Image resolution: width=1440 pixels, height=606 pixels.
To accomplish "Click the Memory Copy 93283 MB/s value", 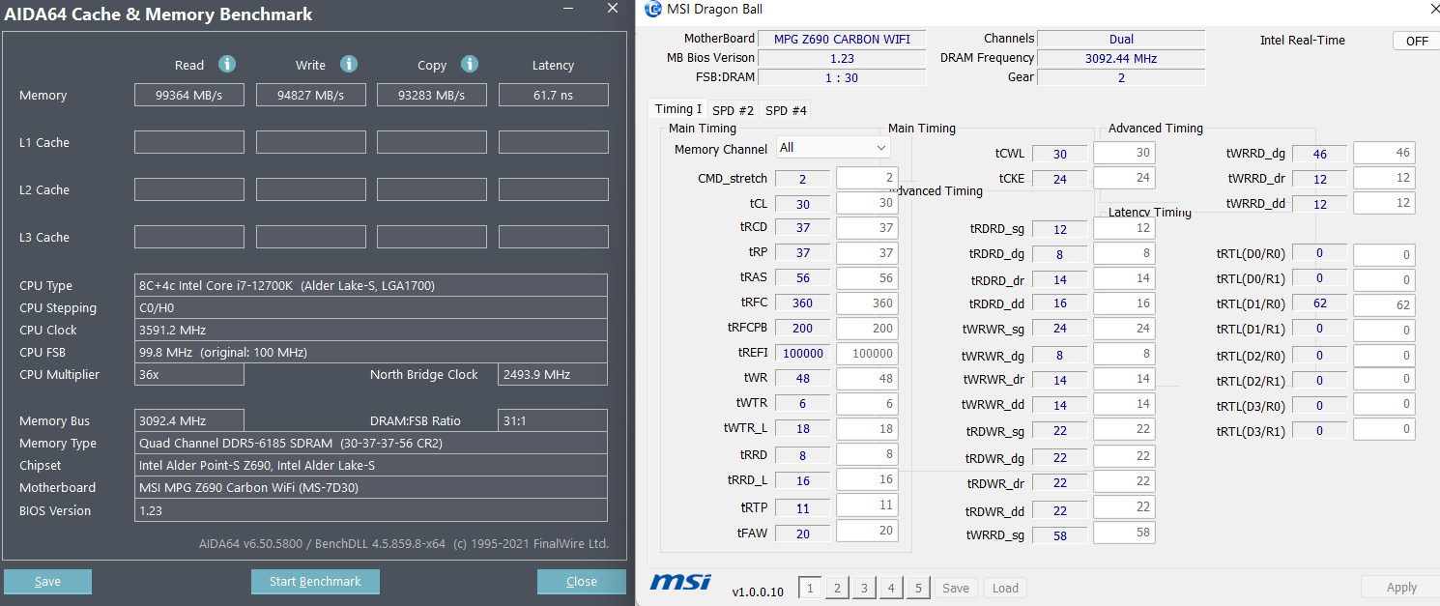I will click(x=432, y=95).
